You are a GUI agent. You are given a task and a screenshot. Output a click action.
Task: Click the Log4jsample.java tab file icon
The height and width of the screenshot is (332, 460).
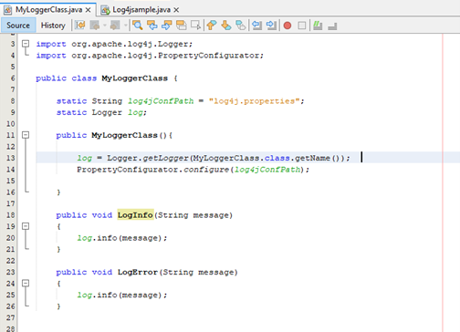click(x=105, y=10)
